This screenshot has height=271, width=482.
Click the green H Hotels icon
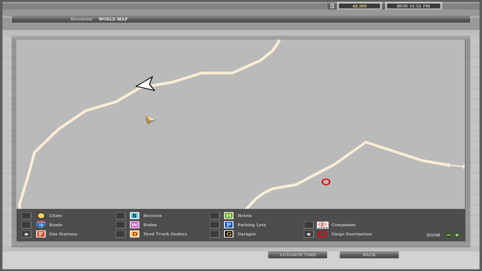(x=229, y=216)
